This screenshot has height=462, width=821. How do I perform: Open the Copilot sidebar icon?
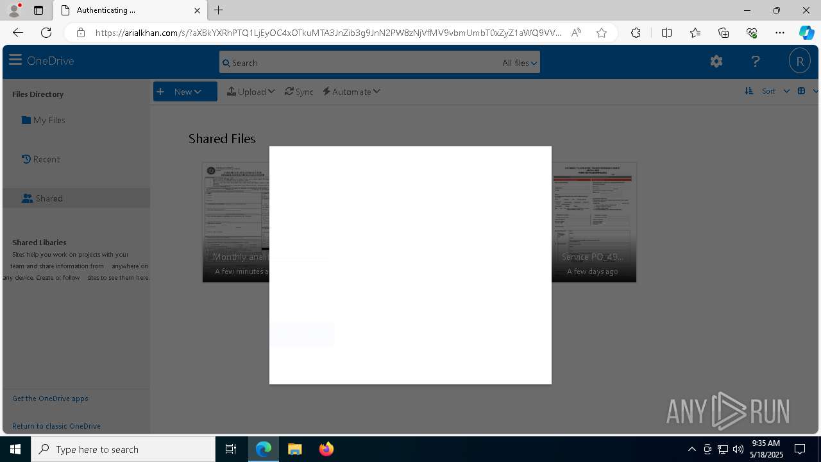tap(806, 33)
